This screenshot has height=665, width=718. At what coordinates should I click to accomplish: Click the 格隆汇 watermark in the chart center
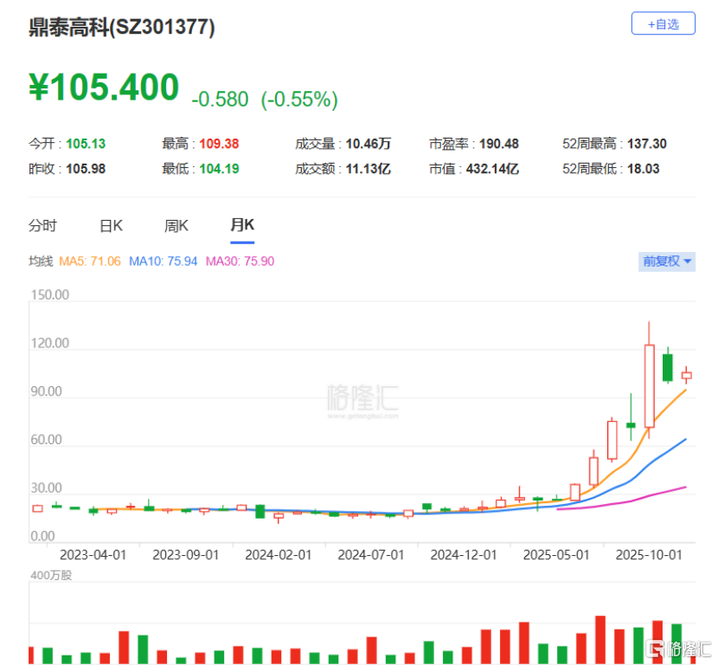pyautogui.click(x=362, y=399)
